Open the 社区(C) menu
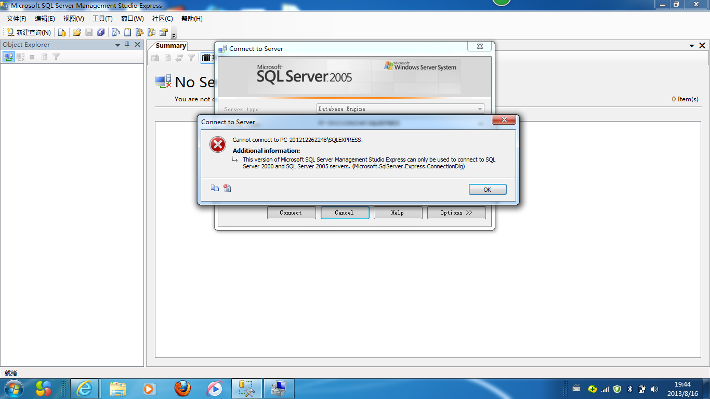 tap(162, 19)
